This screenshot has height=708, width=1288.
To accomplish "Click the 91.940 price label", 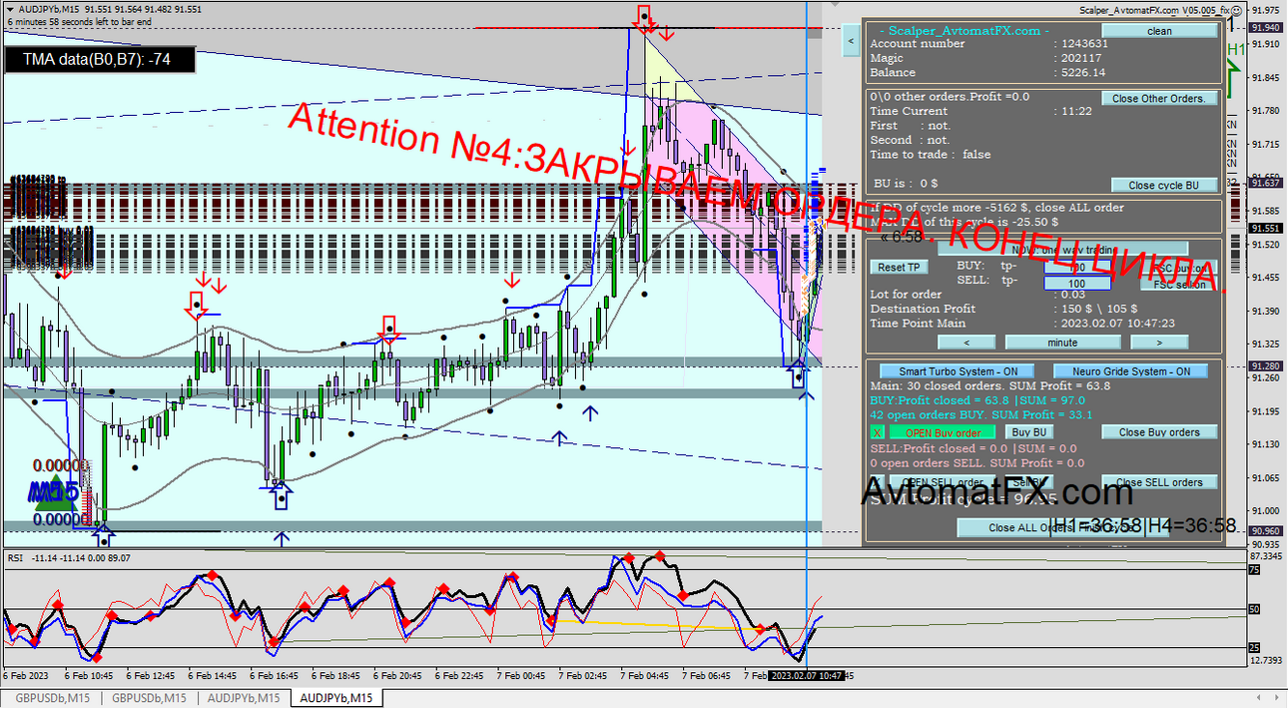I will (1266, 28).
